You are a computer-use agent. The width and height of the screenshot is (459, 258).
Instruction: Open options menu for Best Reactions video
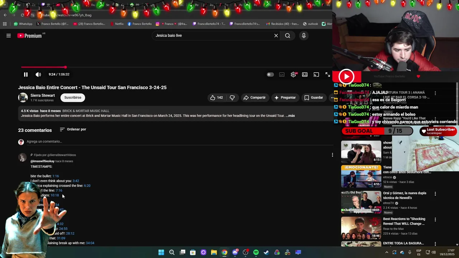(435, 219)
